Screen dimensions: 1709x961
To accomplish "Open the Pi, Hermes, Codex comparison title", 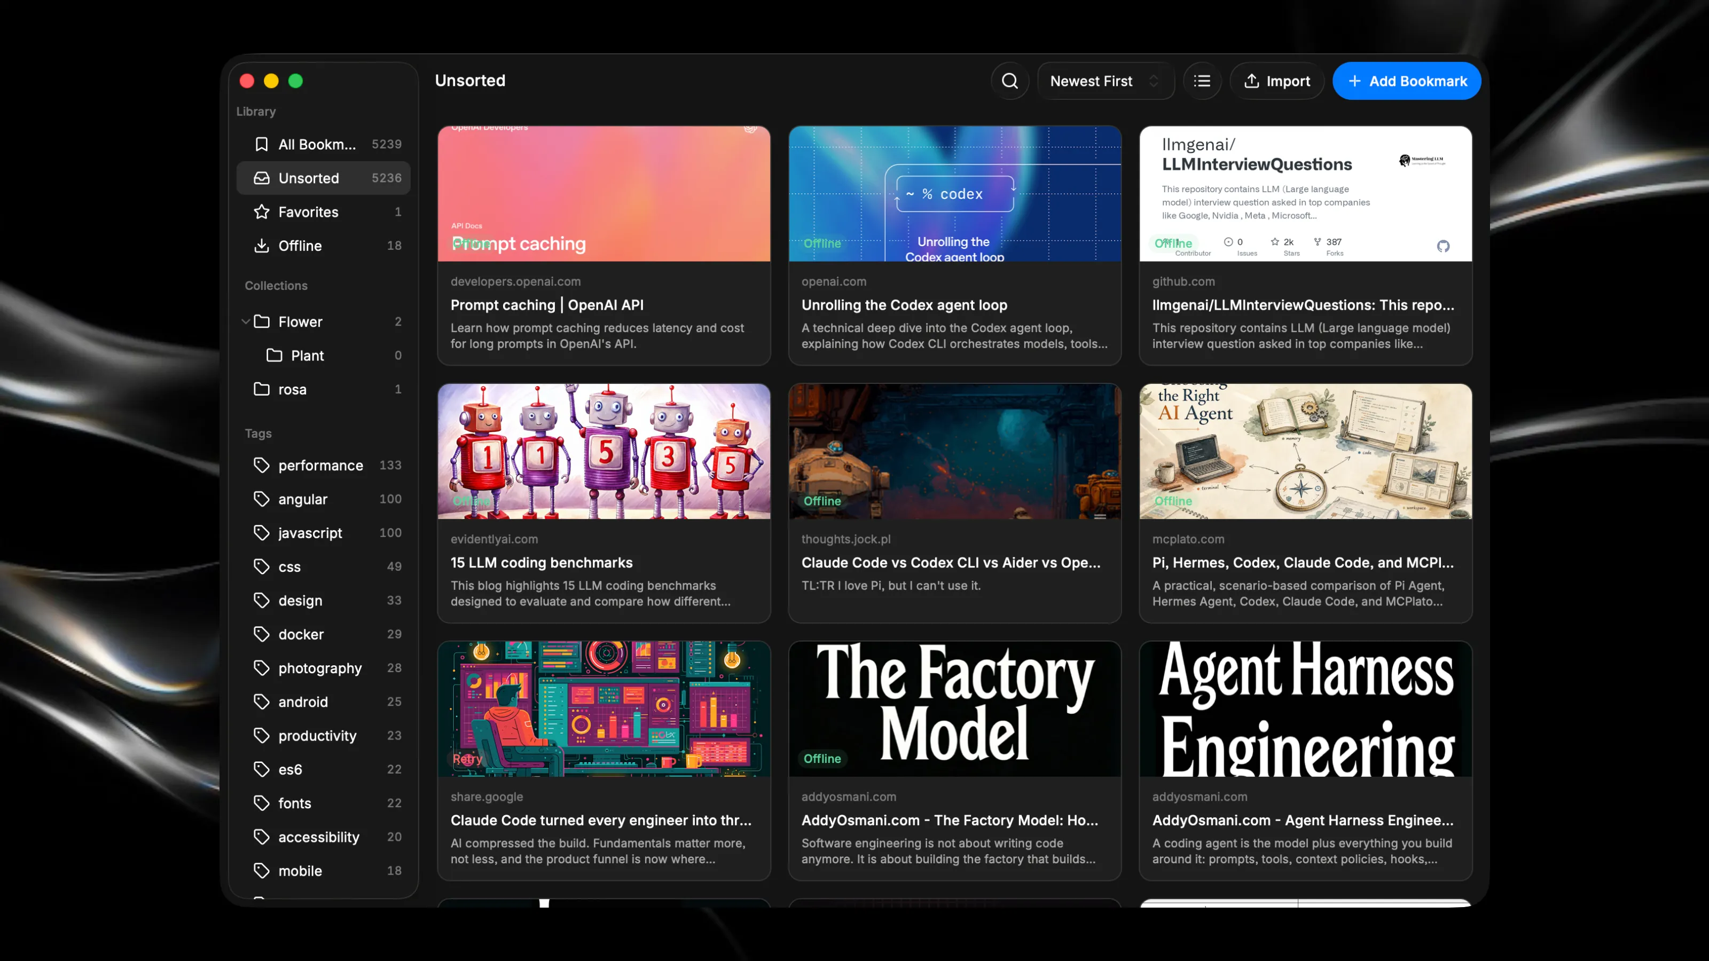I will tap(1303, 562).
